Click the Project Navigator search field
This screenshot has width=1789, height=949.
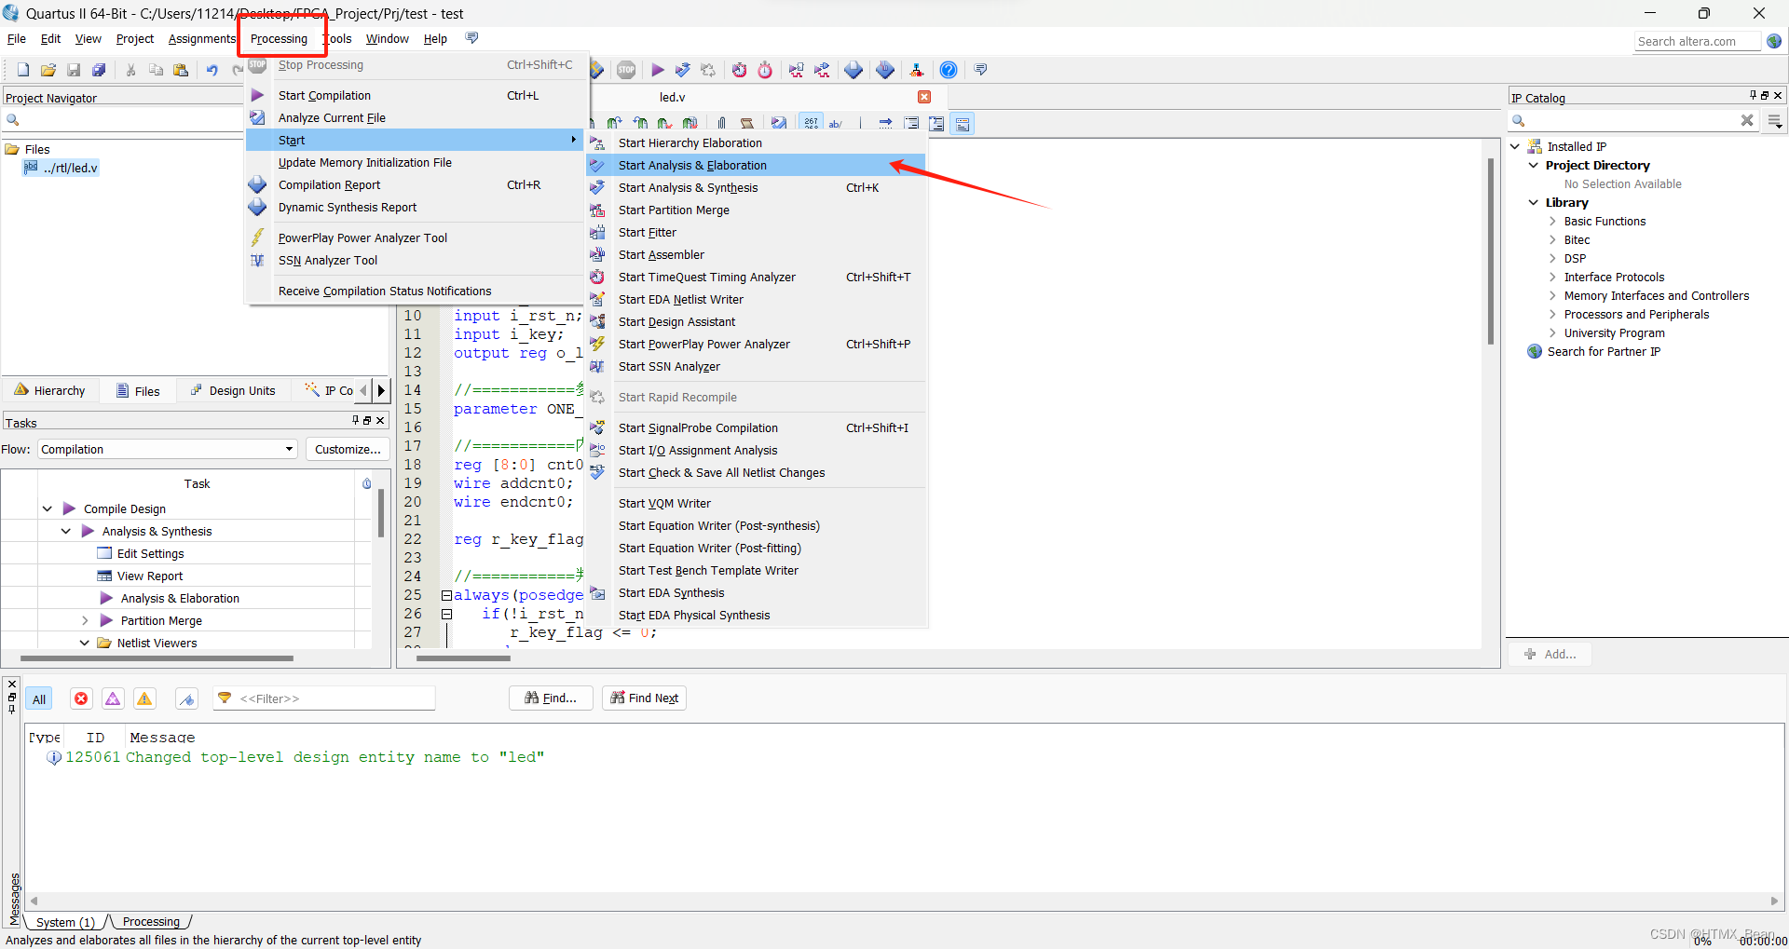(x=123, y=119)
